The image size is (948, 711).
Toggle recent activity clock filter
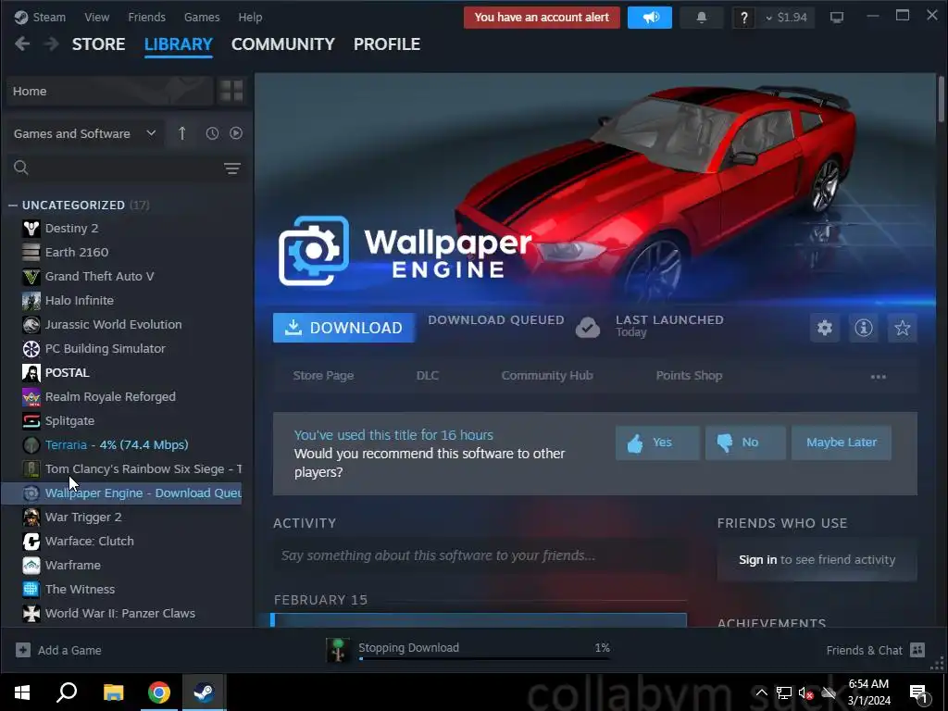click(212, 133)
